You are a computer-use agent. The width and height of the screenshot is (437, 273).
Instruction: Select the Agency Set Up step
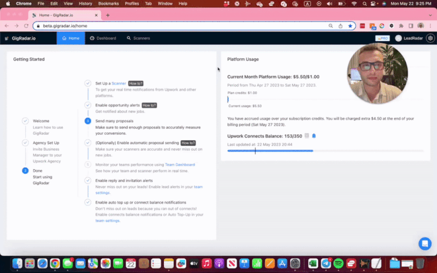click(x=46, y=143)
